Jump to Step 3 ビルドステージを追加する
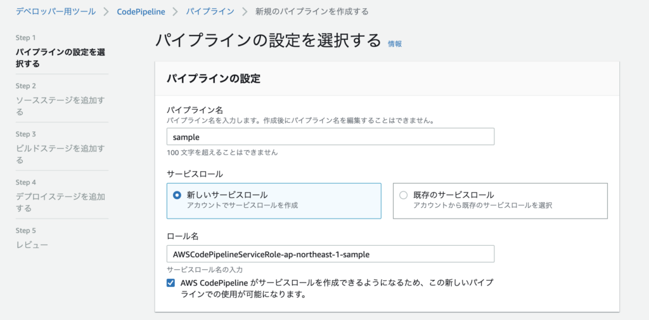This screenshot has width=649, height=320. click(x=60, y=154)
